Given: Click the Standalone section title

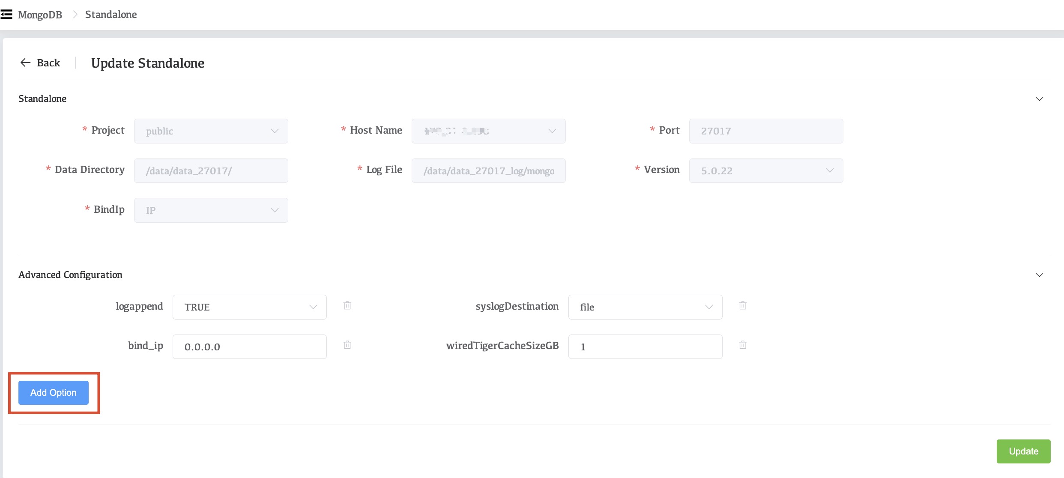Looking at the screenshot, I should click(42, 99).
